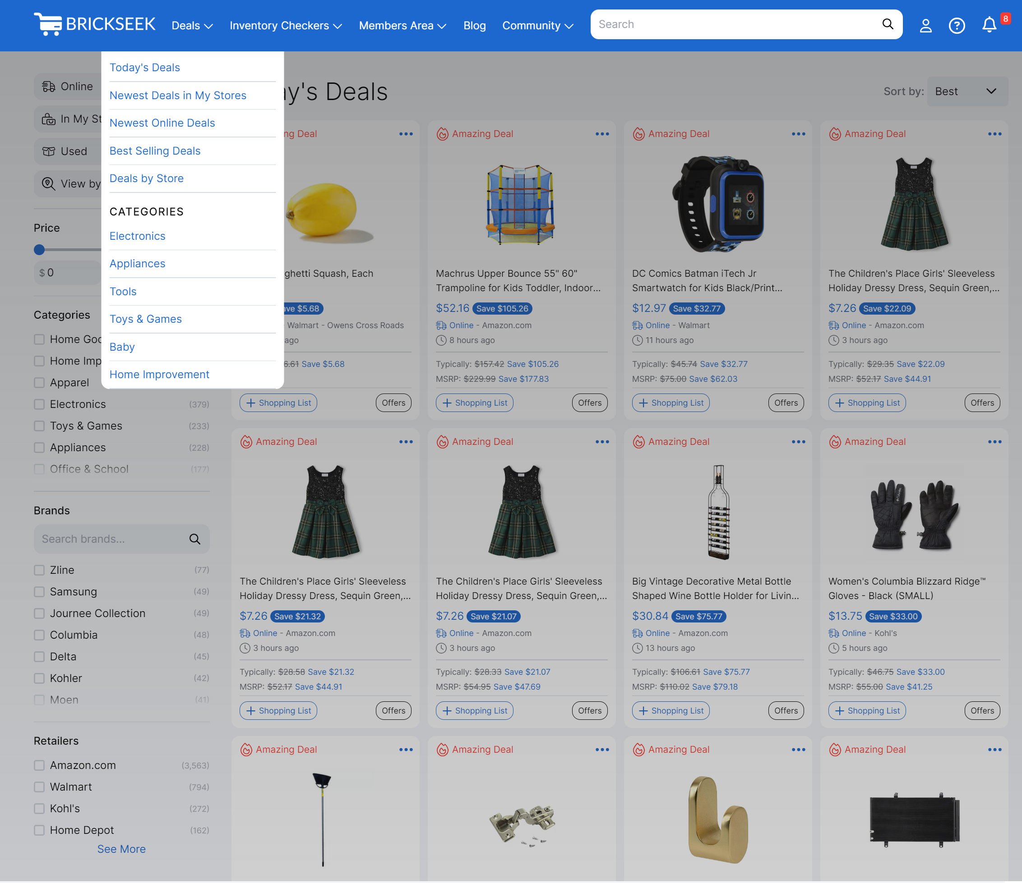Screen dimensions: 1022x883
Task: Open the Blog page from the navigation
Action: point(474,25)
